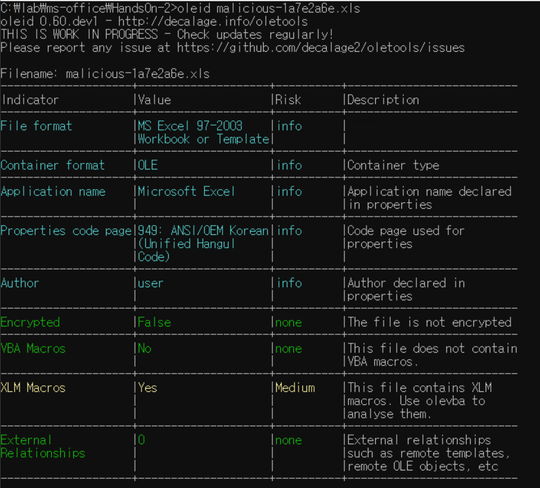Screen dimensions: 540x488
Task: Click the '(Unified Hangul' value line
Action: click(x=187, y=243)
